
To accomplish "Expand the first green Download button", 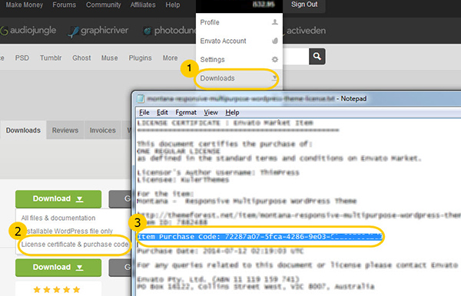I will click(x=58, y=199).
